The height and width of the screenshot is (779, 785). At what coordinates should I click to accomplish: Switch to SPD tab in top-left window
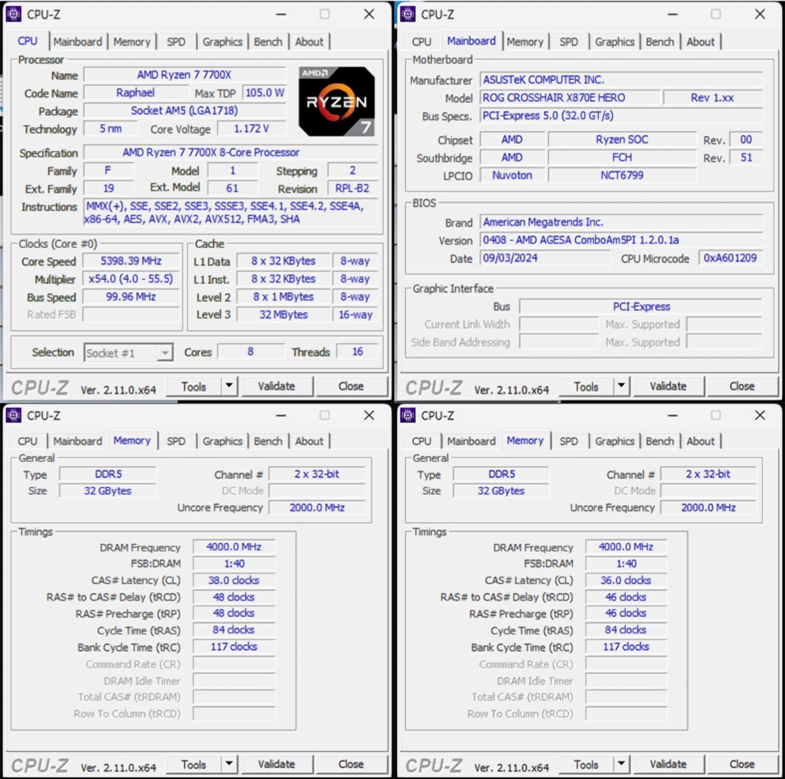pyautogui.click(x=176, y=42)
